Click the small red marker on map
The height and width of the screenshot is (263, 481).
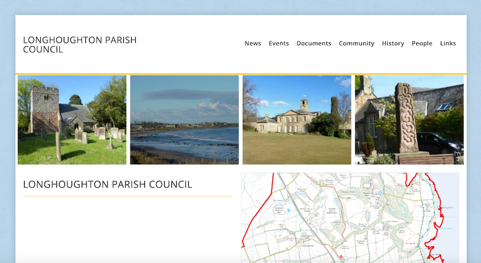tap(341, 256)
